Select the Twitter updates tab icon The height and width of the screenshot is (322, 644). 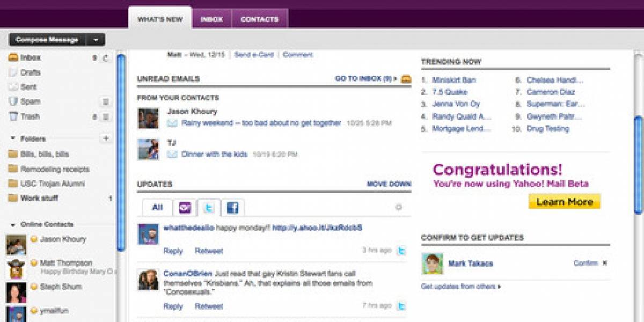(x=209, y=208)
